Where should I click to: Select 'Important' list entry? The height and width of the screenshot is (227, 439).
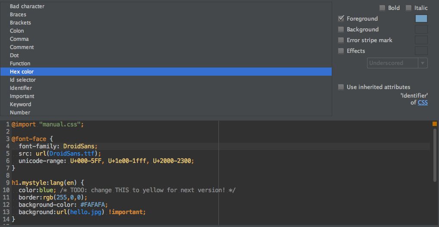(166, 96)
